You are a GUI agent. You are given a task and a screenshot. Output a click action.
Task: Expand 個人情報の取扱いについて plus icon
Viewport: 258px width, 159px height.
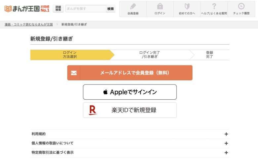tap(226, 143)
